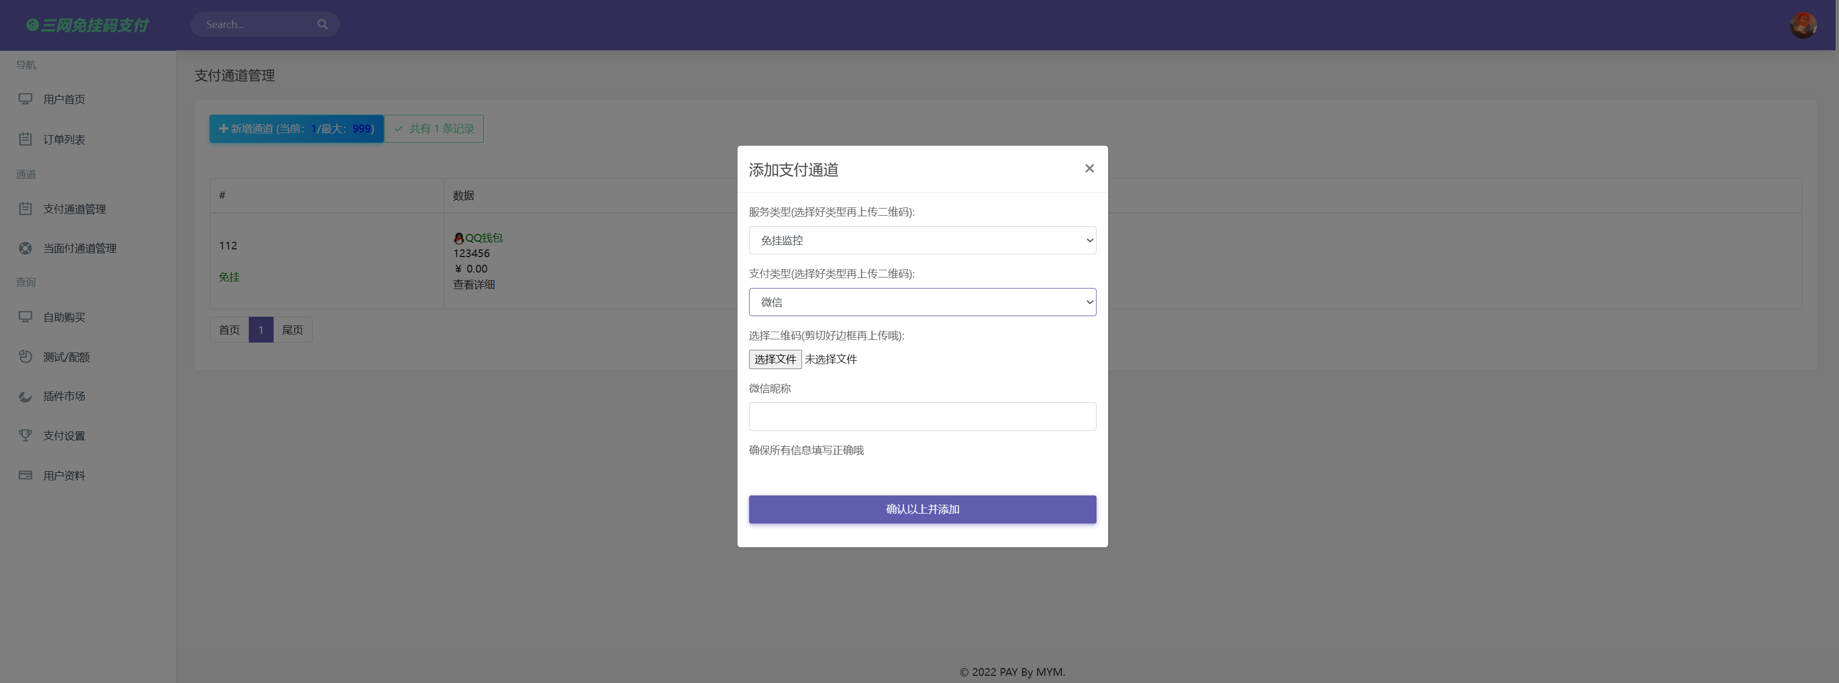The height and width of the screenshot is (683, 1839).
Task: Expand the 服务类型 dropdown showing 免挂监控
Action: point(922,241)
